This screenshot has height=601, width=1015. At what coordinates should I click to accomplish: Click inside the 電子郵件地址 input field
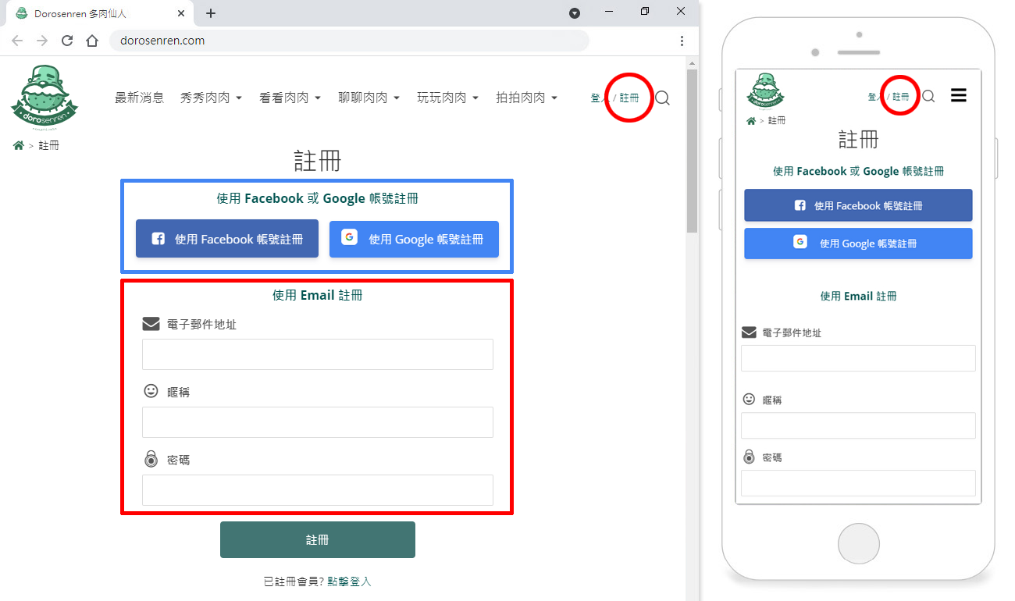coord(317,354)
